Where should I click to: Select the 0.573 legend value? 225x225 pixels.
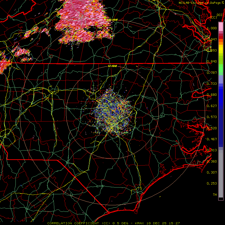tap(212, 117)
